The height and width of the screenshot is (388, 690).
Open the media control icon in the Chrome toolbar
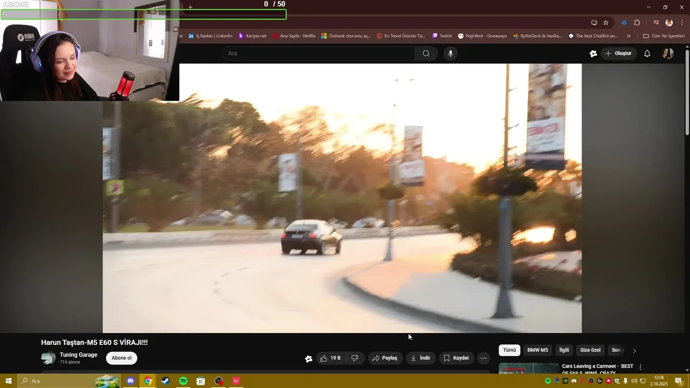point(656,23)
